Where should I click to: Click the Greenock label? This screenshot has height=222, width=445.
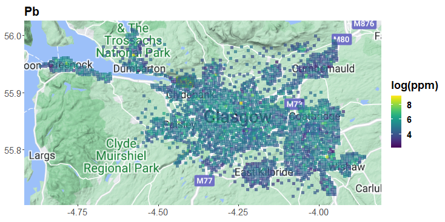point(70,65)
